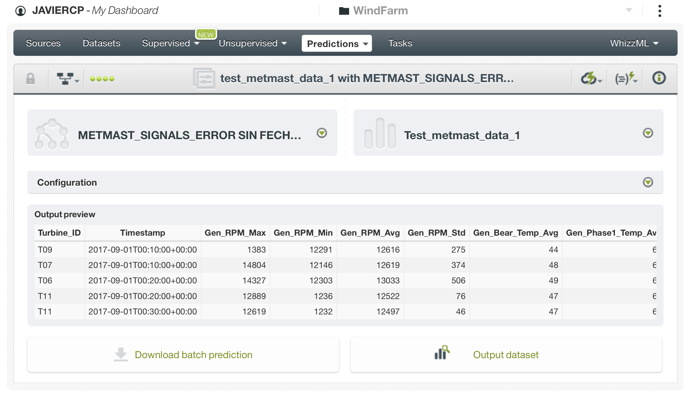Open the three-dot kebab menu
Image resolution: width=691 pixels, height=394 pixels.
pyautogui.click(x=660, y=11)
